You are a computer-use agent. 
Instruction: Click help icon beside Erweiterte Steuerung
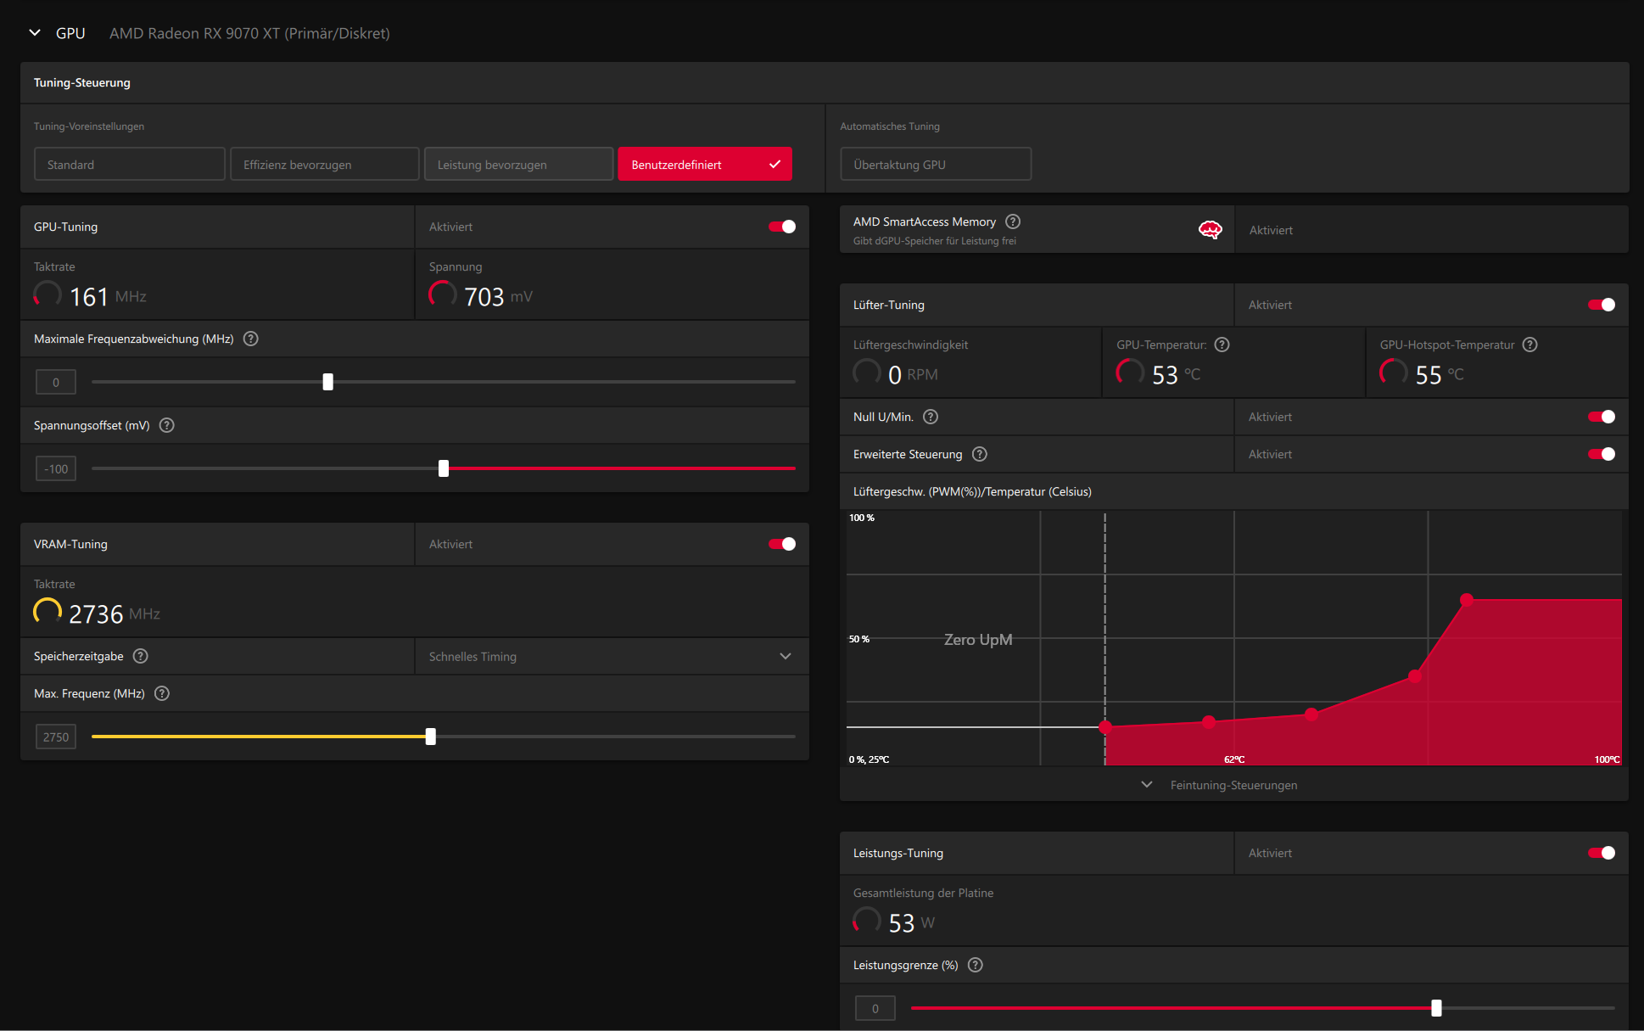click(980, 454)
